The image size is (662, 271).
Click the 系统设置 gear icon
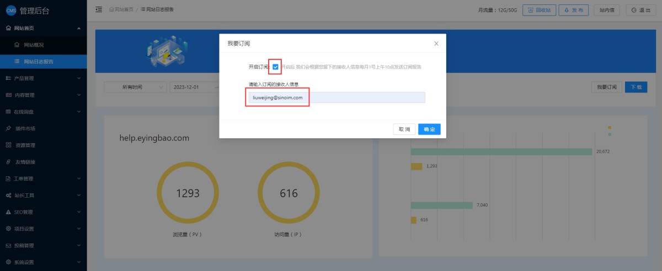click(x=8, y=262)
